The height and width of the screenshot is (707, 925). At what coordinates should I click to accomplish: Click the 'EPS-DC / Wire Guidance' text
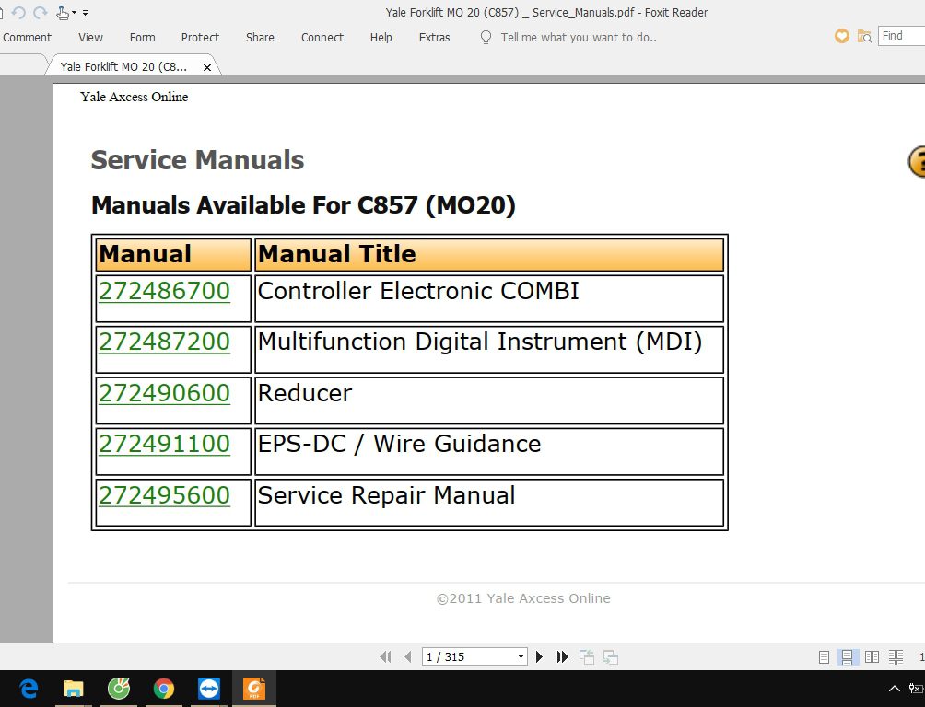tap(399, 444)
